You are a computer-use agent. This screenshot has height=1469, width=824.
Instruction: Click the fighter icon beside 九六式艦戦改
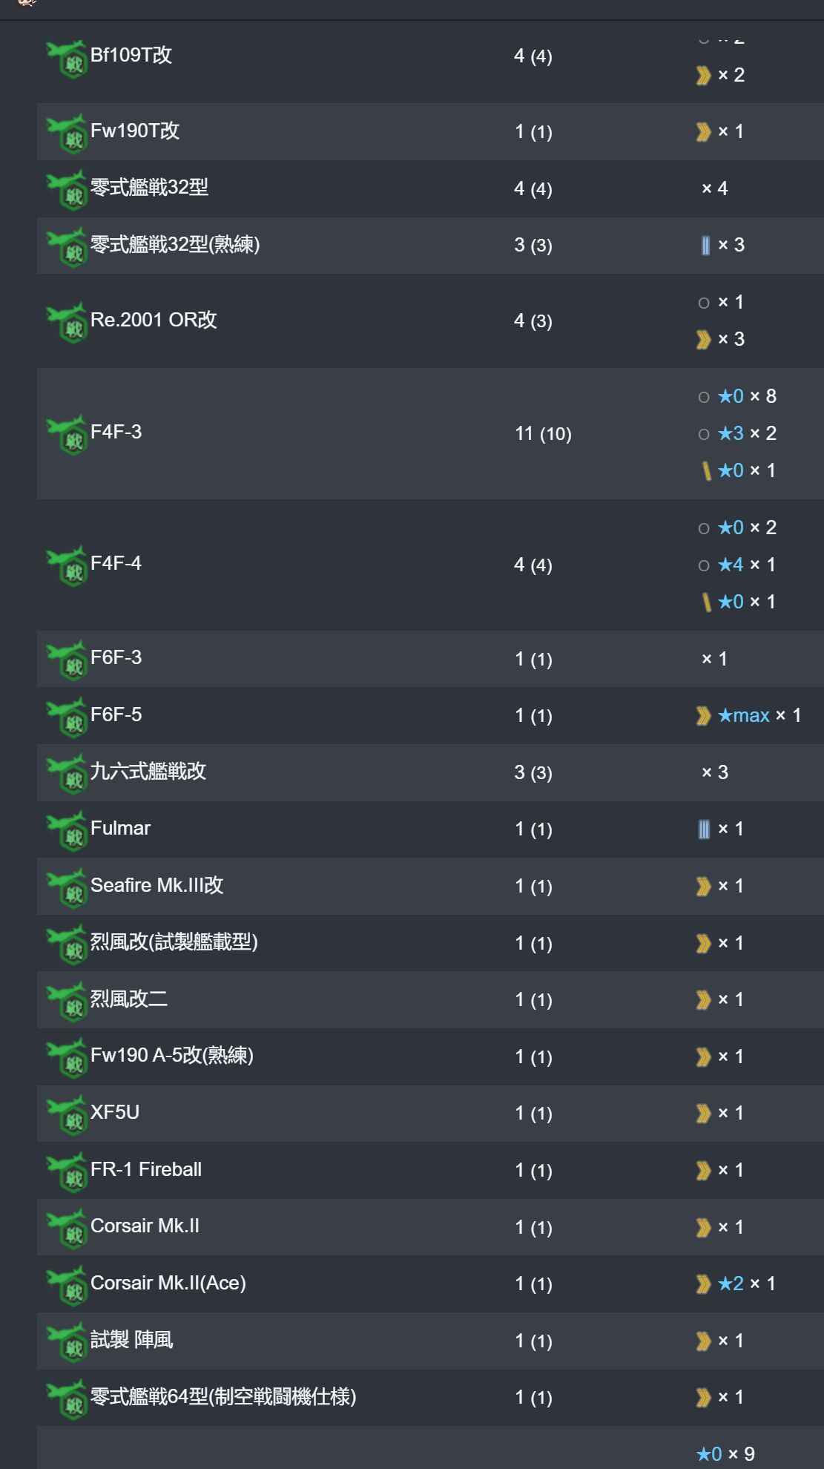(x=67, y=775)
